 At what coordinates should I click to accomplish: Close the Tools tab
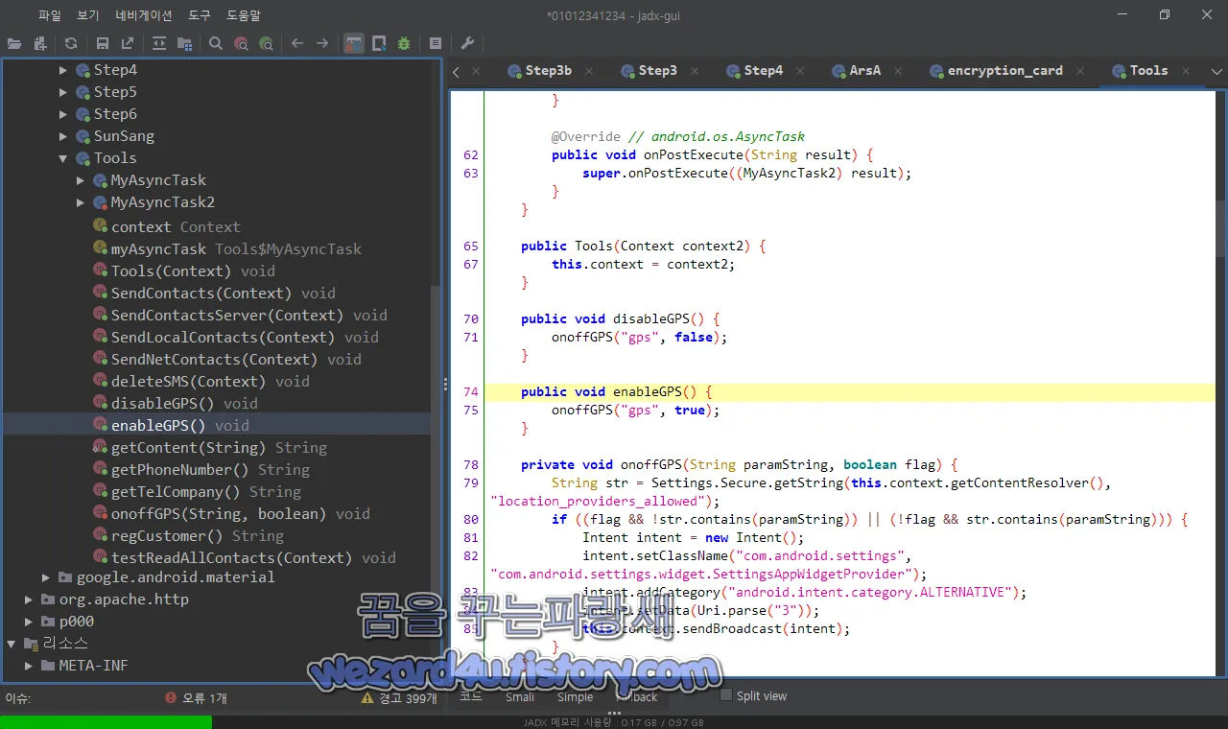[x=1187, y=71]
